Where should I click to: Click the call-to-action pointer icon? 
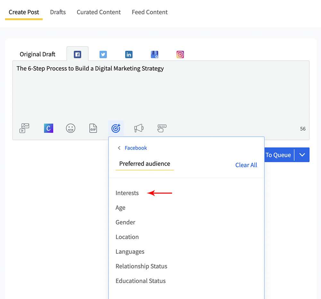click(162, 128)
